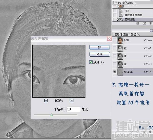Confirm with the 好 button

pos(100,47)
